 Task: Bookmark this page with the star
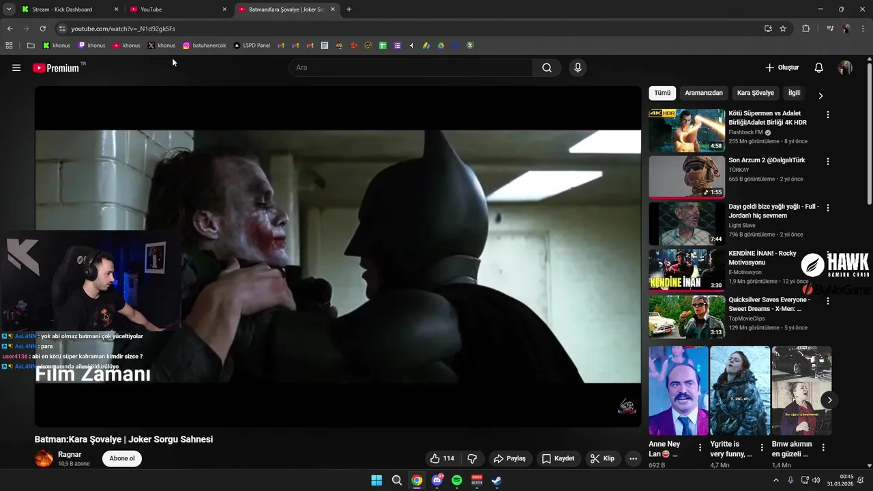pyautogui.click(x=783, y=29)
